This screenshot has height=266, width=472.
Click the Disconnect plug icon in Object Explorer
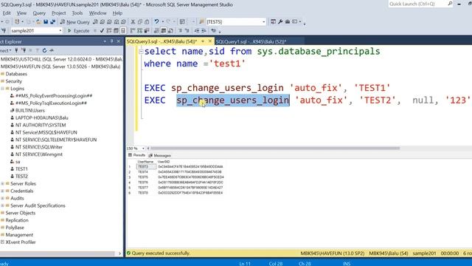(x=24, y=50)
